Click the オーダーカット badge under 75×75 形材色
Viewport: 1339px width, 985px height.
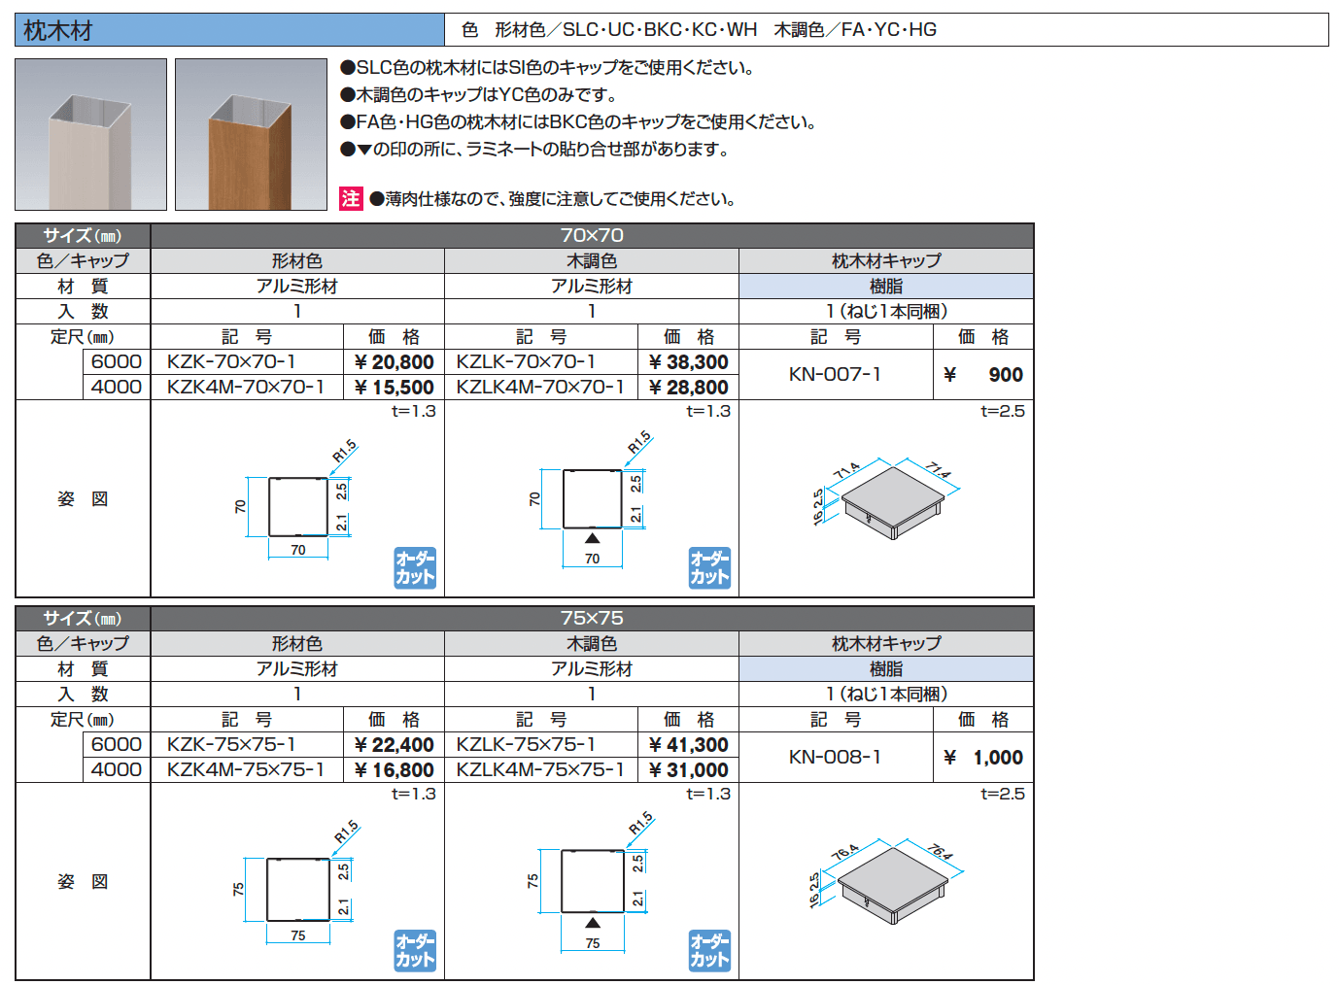[415, 951]
